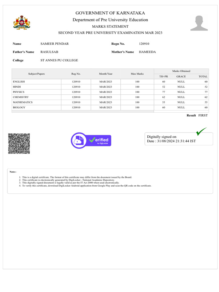Click the Subject/Papers column header
219x292 pixels.
tap(36, 74)
